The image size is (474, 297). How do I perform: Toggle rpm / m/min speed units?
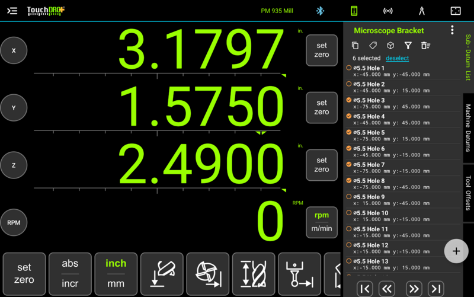point(322,222)
